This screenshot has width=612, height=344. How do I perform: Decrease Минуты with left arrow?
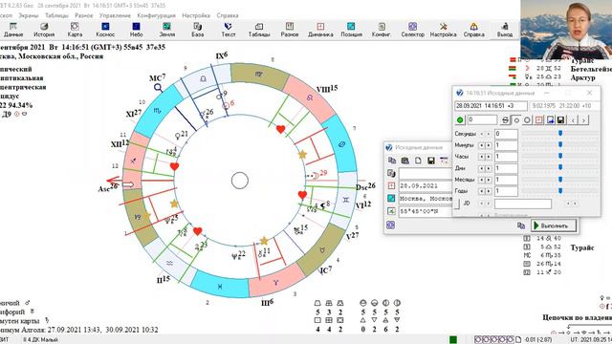coord(482,145)
